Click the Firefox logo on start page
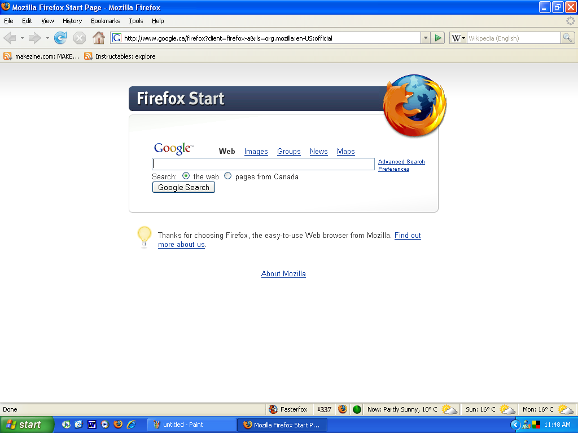 (415, 105)
